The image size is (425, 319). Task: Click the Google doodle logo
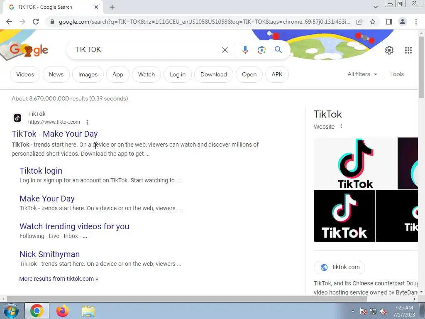click(x=28, y=50)
